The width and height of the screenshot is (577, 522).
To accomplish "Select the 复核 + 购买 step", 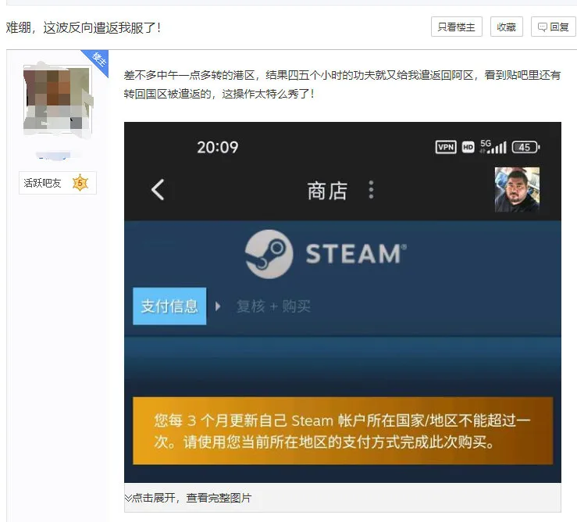I will (273, 306).
